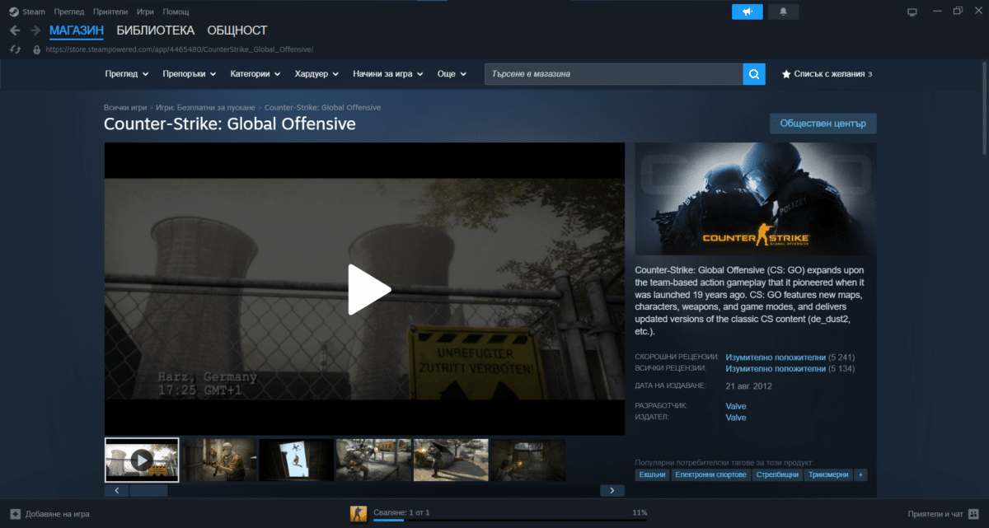Viewport: 989px width, 528px height.
Task: Click the Counter-Strike header capsule image
Action: coord(756,199)
